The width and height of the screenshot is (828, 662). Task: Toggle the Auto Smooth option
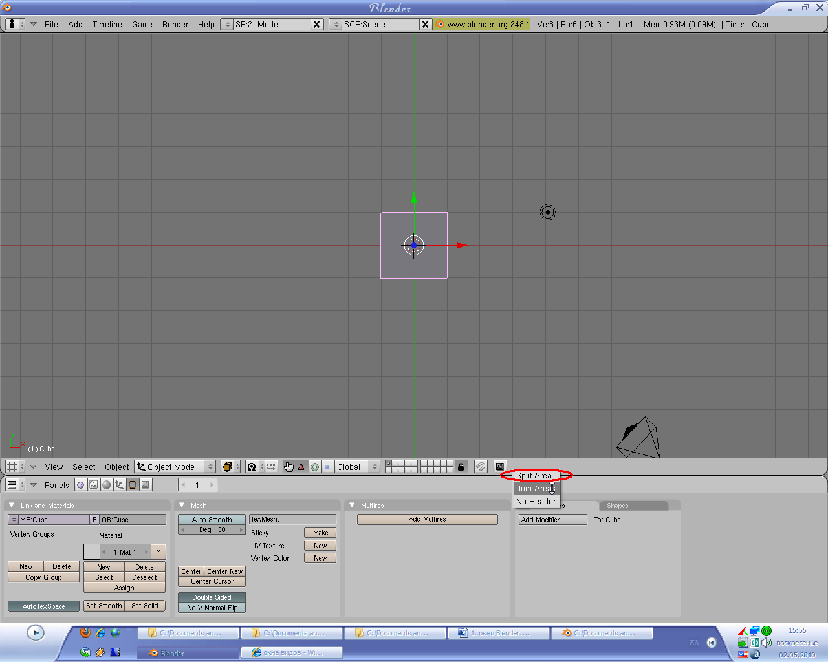point(212,520)
